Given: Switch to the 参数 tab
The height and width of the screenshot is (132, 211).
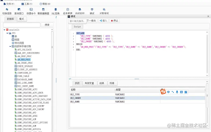Looking at the screenshot, I should 77,83.
